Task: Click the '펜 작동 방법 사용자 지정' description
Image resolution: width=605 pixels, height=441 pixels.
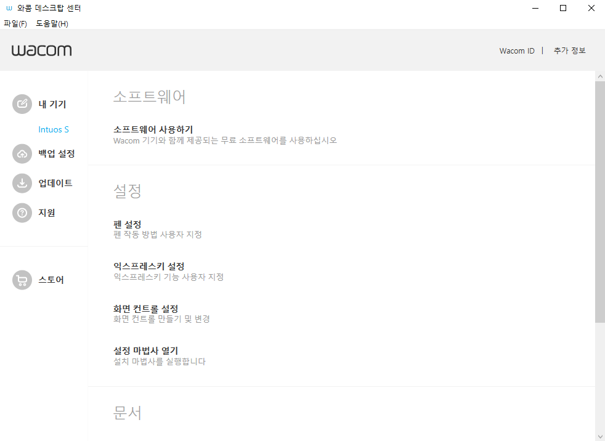Action: pyautogui.click(x=158, y=235)
